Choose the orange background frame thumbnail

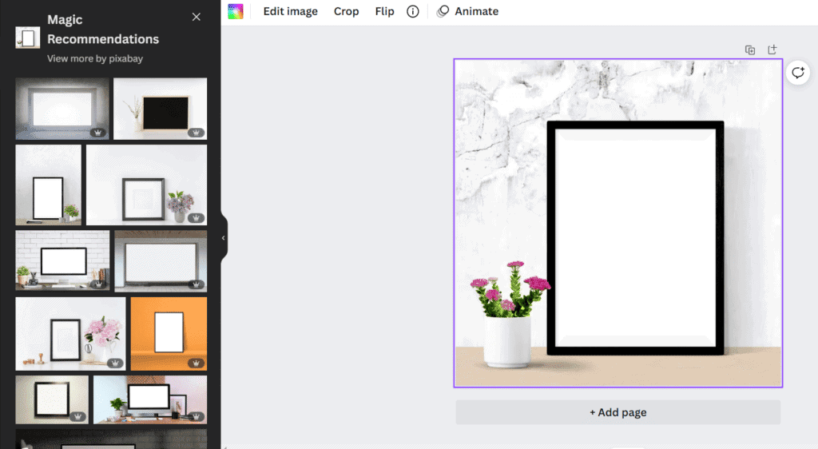pyautogui.click(x=169, y=334)
